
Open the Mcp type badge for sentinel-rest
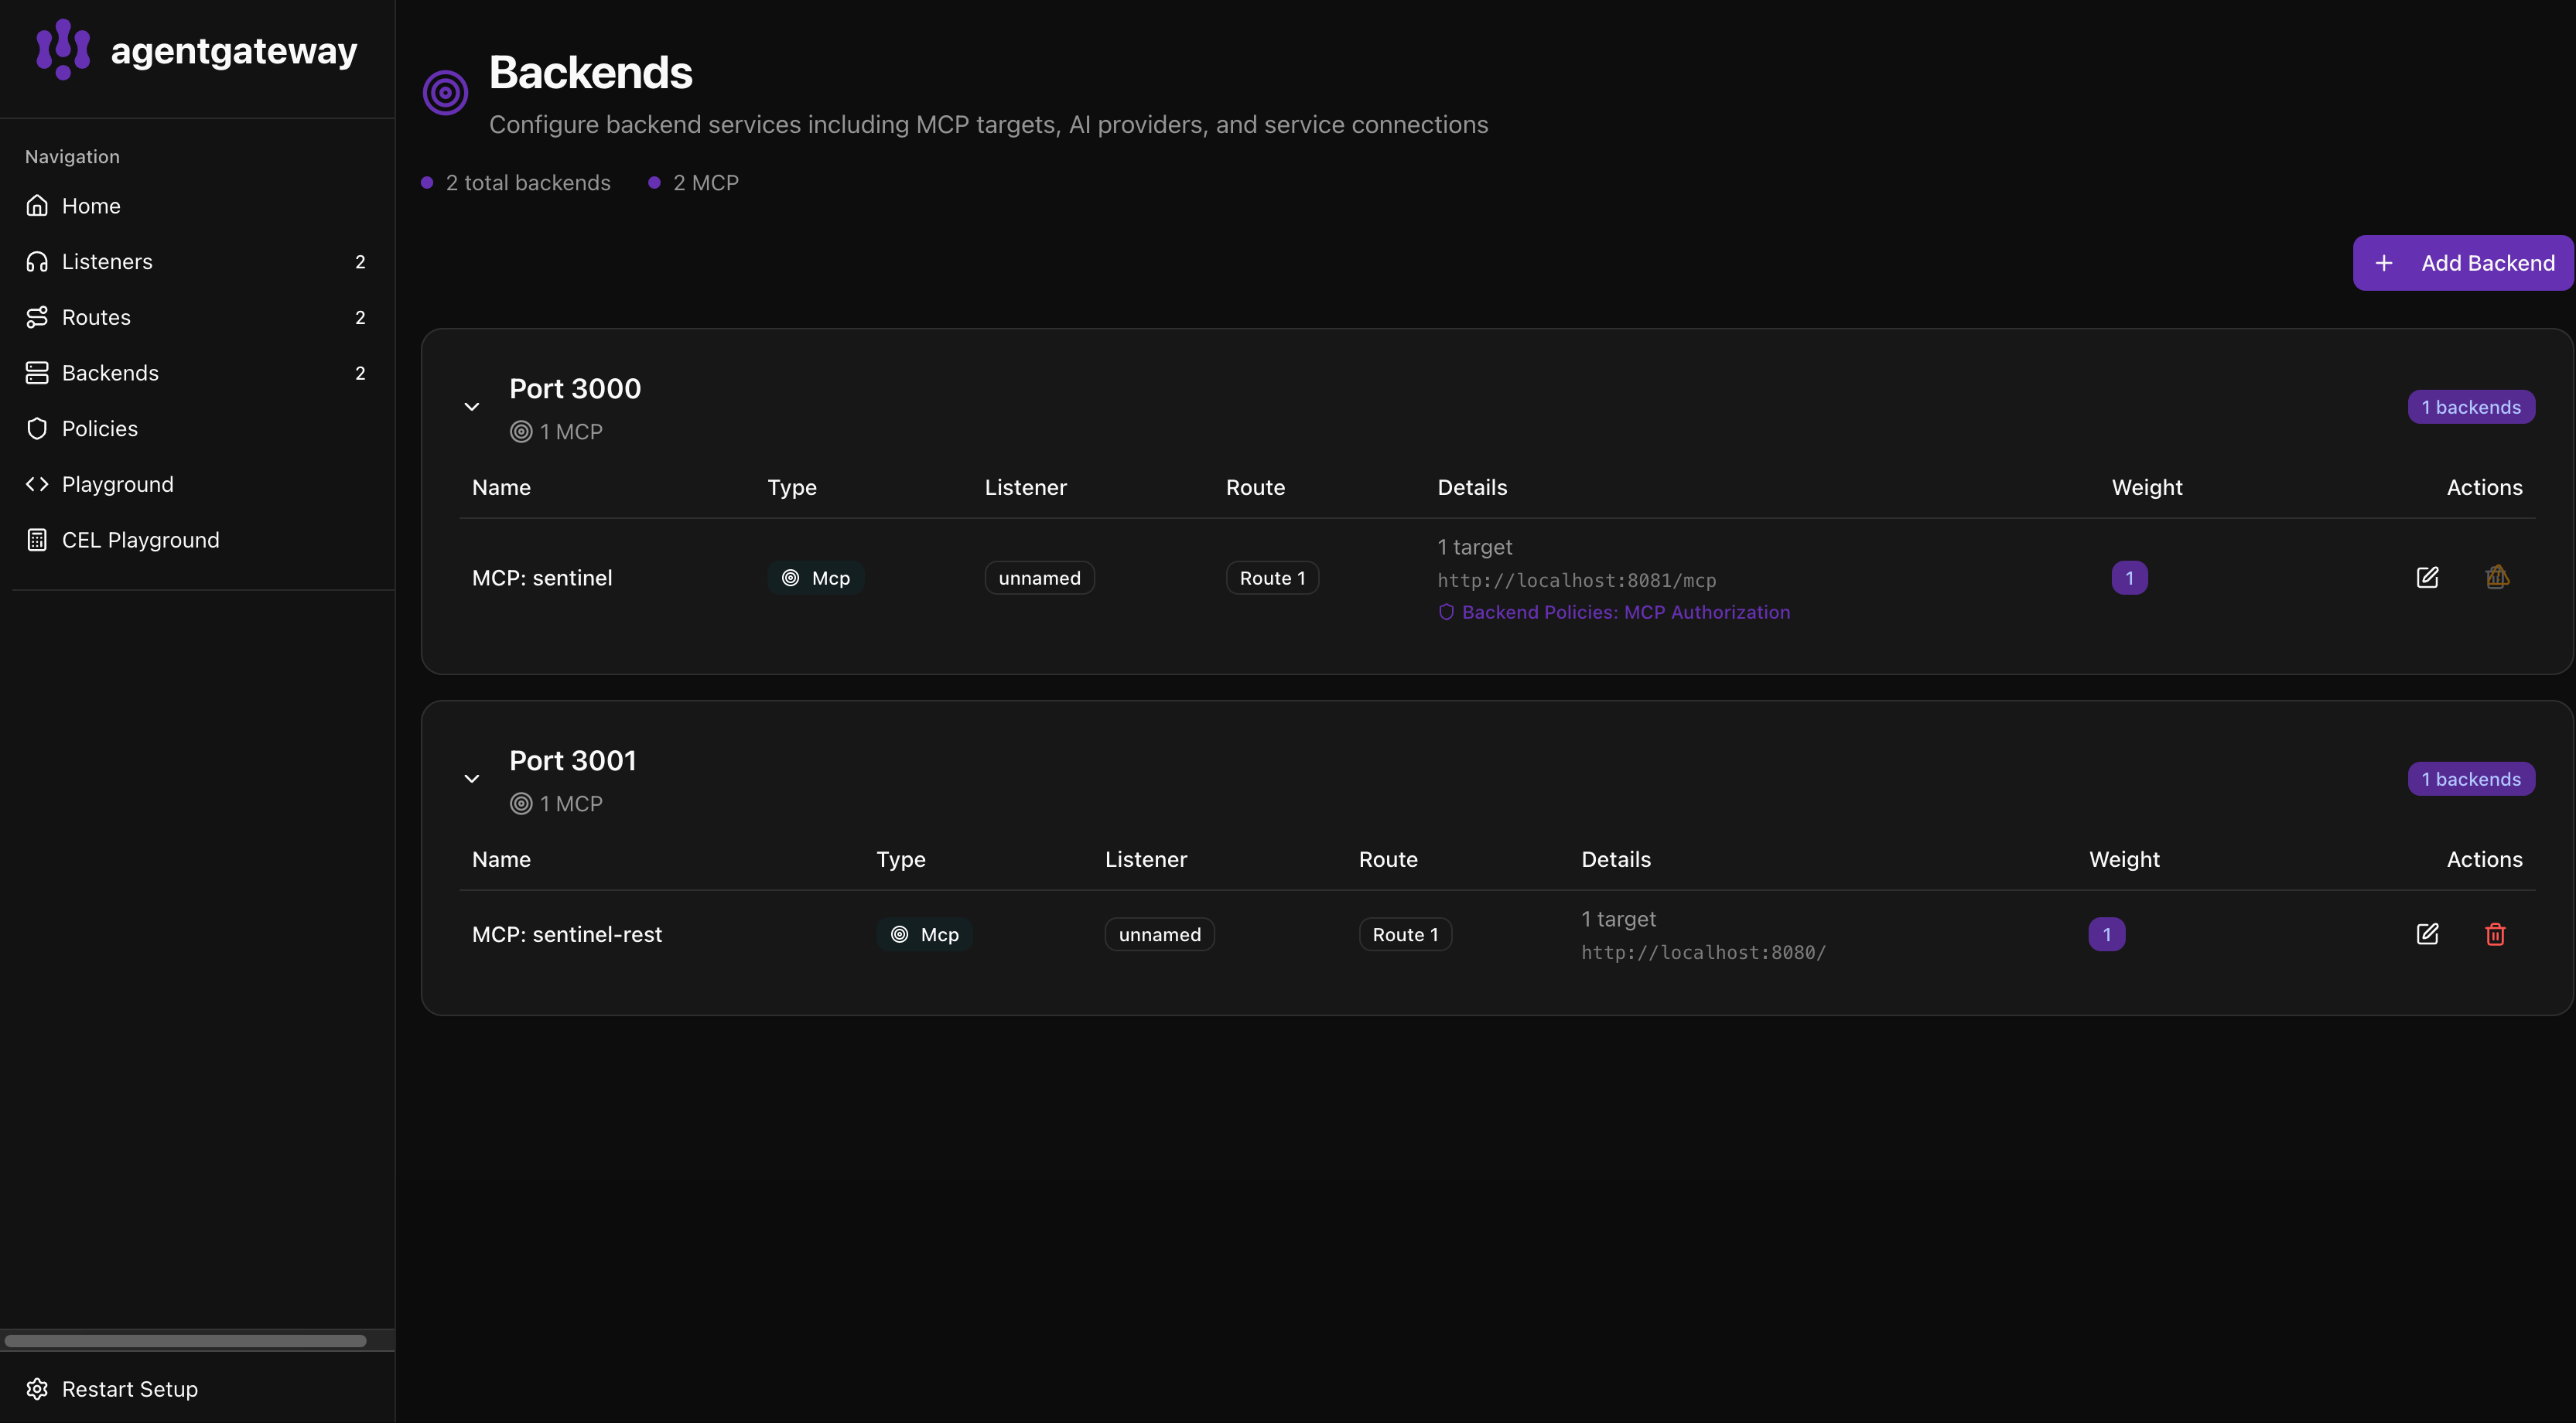coord(924,934)
